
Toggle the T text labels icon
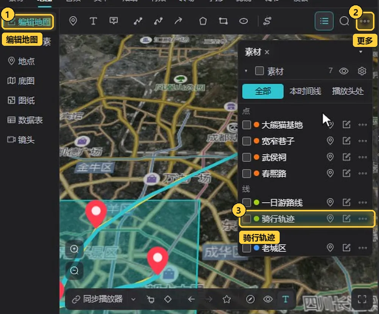pyautogui.click(x=285, y=299)
